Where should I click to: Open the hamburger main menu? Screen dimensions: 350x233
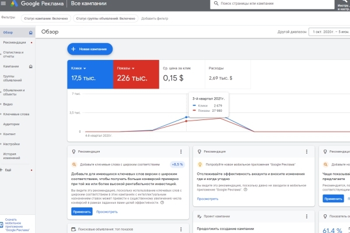[5, 5]
